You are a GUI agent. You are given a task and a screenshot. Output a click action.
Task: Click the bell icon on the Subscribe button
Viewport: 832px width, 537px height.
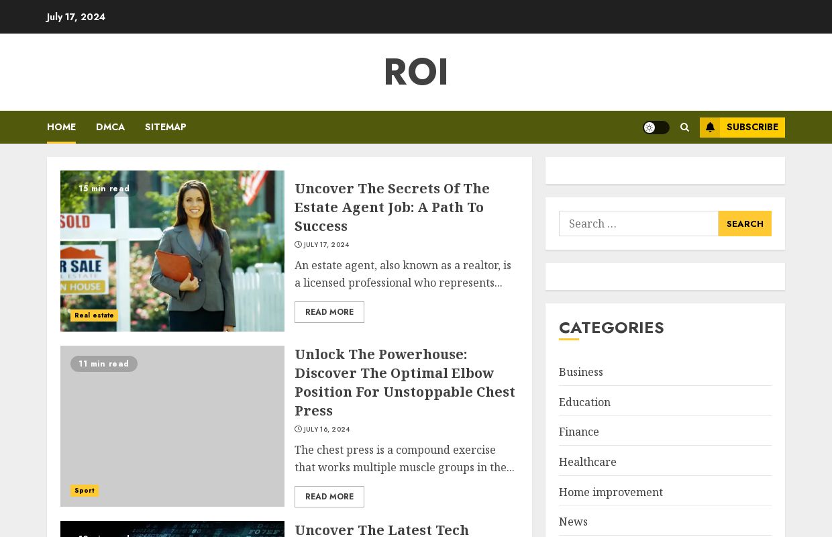711,128
